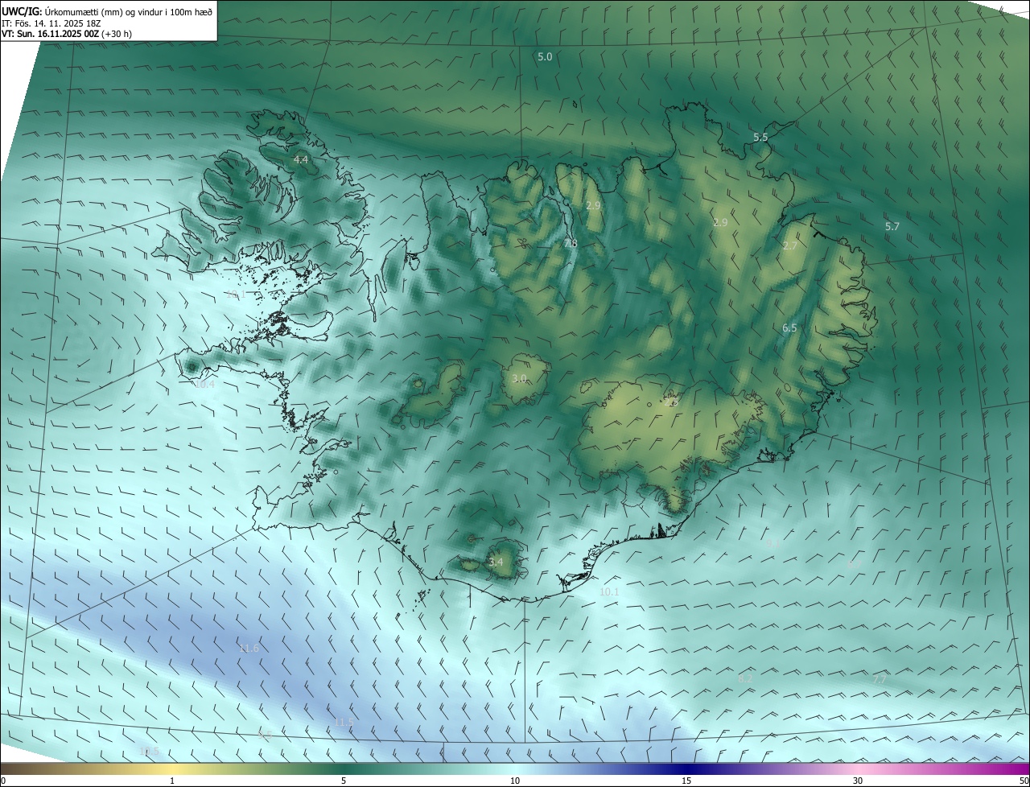Viewport: 1030px width, 787px height.
Task: Click the 1 tick on the color scale
Action: point(172,781)
